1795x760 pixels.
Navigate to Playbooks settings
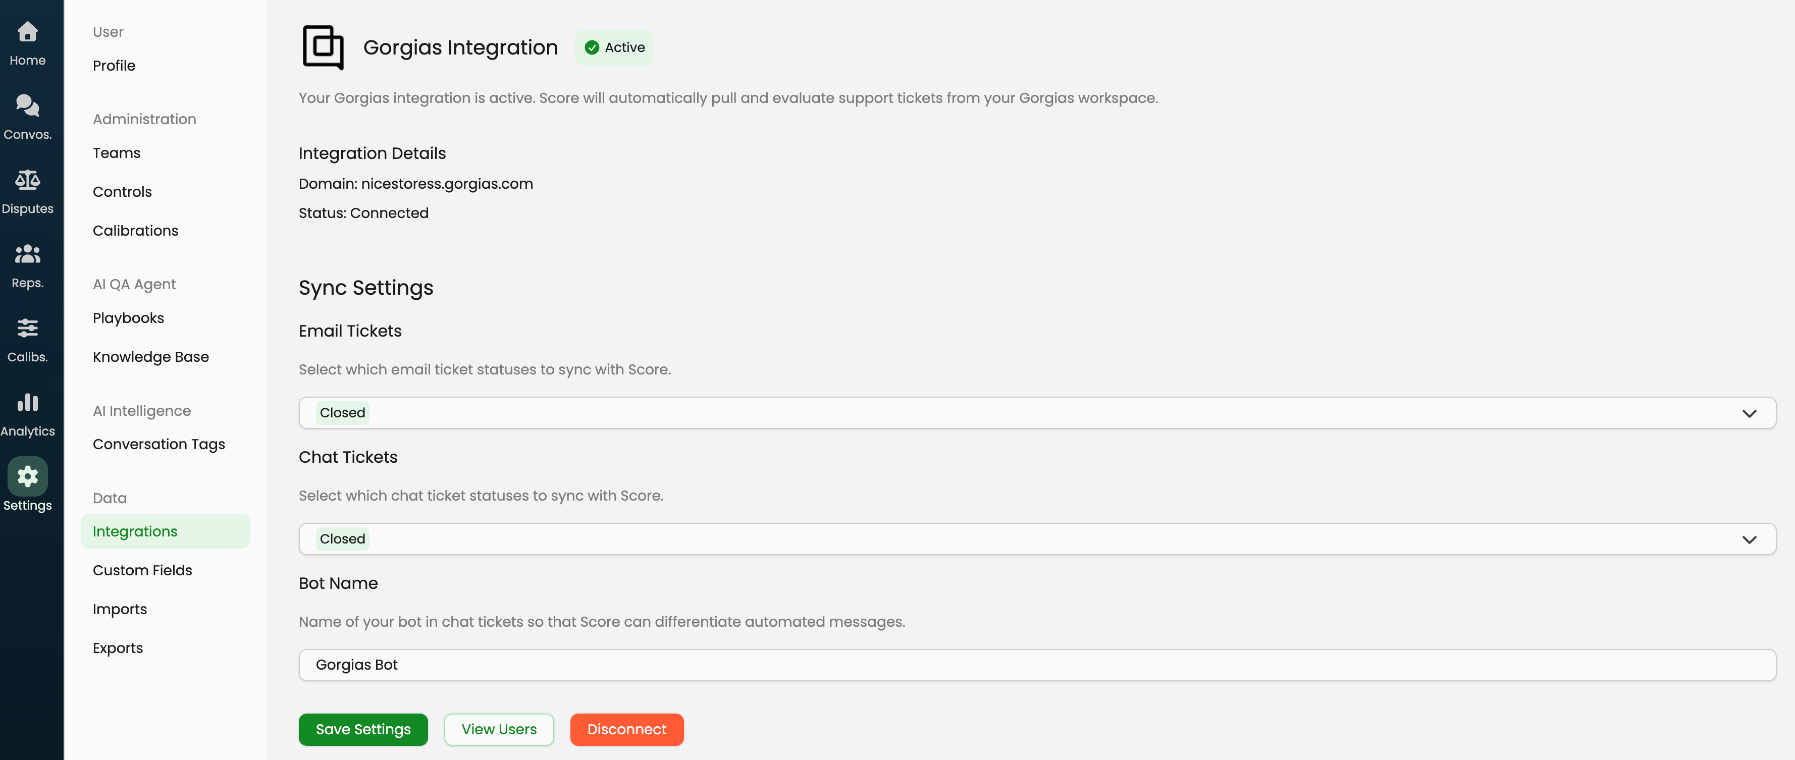pos(128,318)
